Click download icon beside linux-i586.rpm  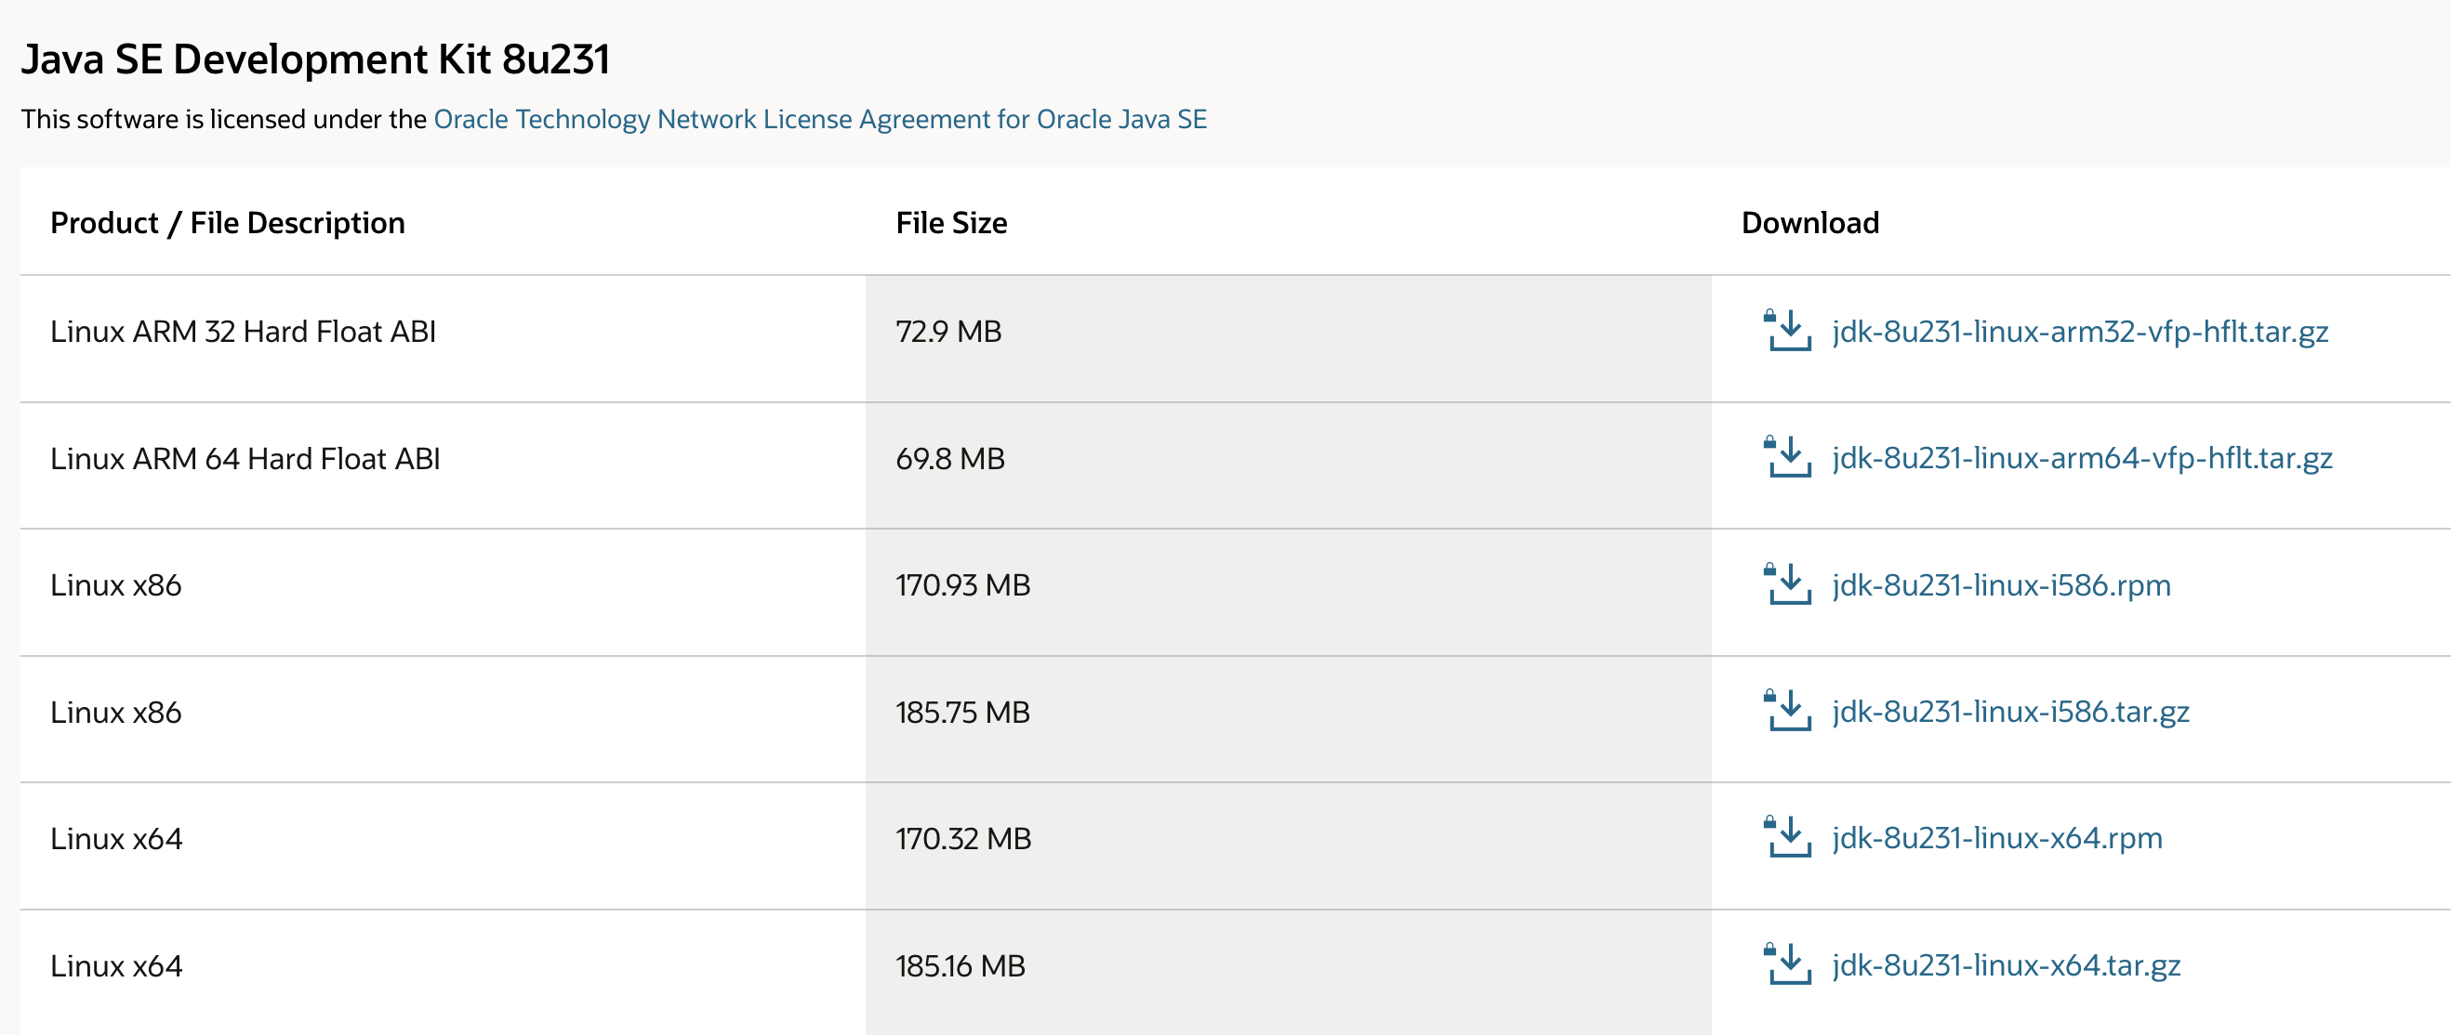(x=1788, y=584)
